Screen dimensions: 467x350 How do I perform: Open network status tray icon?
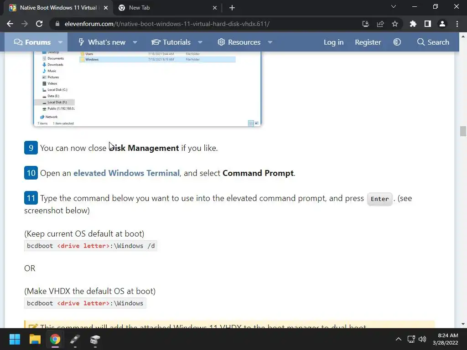pyautogui.click(x=411, y=339)
